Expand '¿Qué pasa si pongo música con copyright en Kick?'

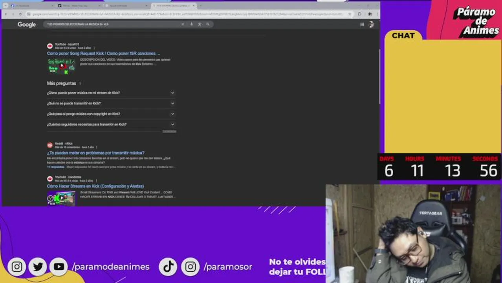(x=111, y=114)
